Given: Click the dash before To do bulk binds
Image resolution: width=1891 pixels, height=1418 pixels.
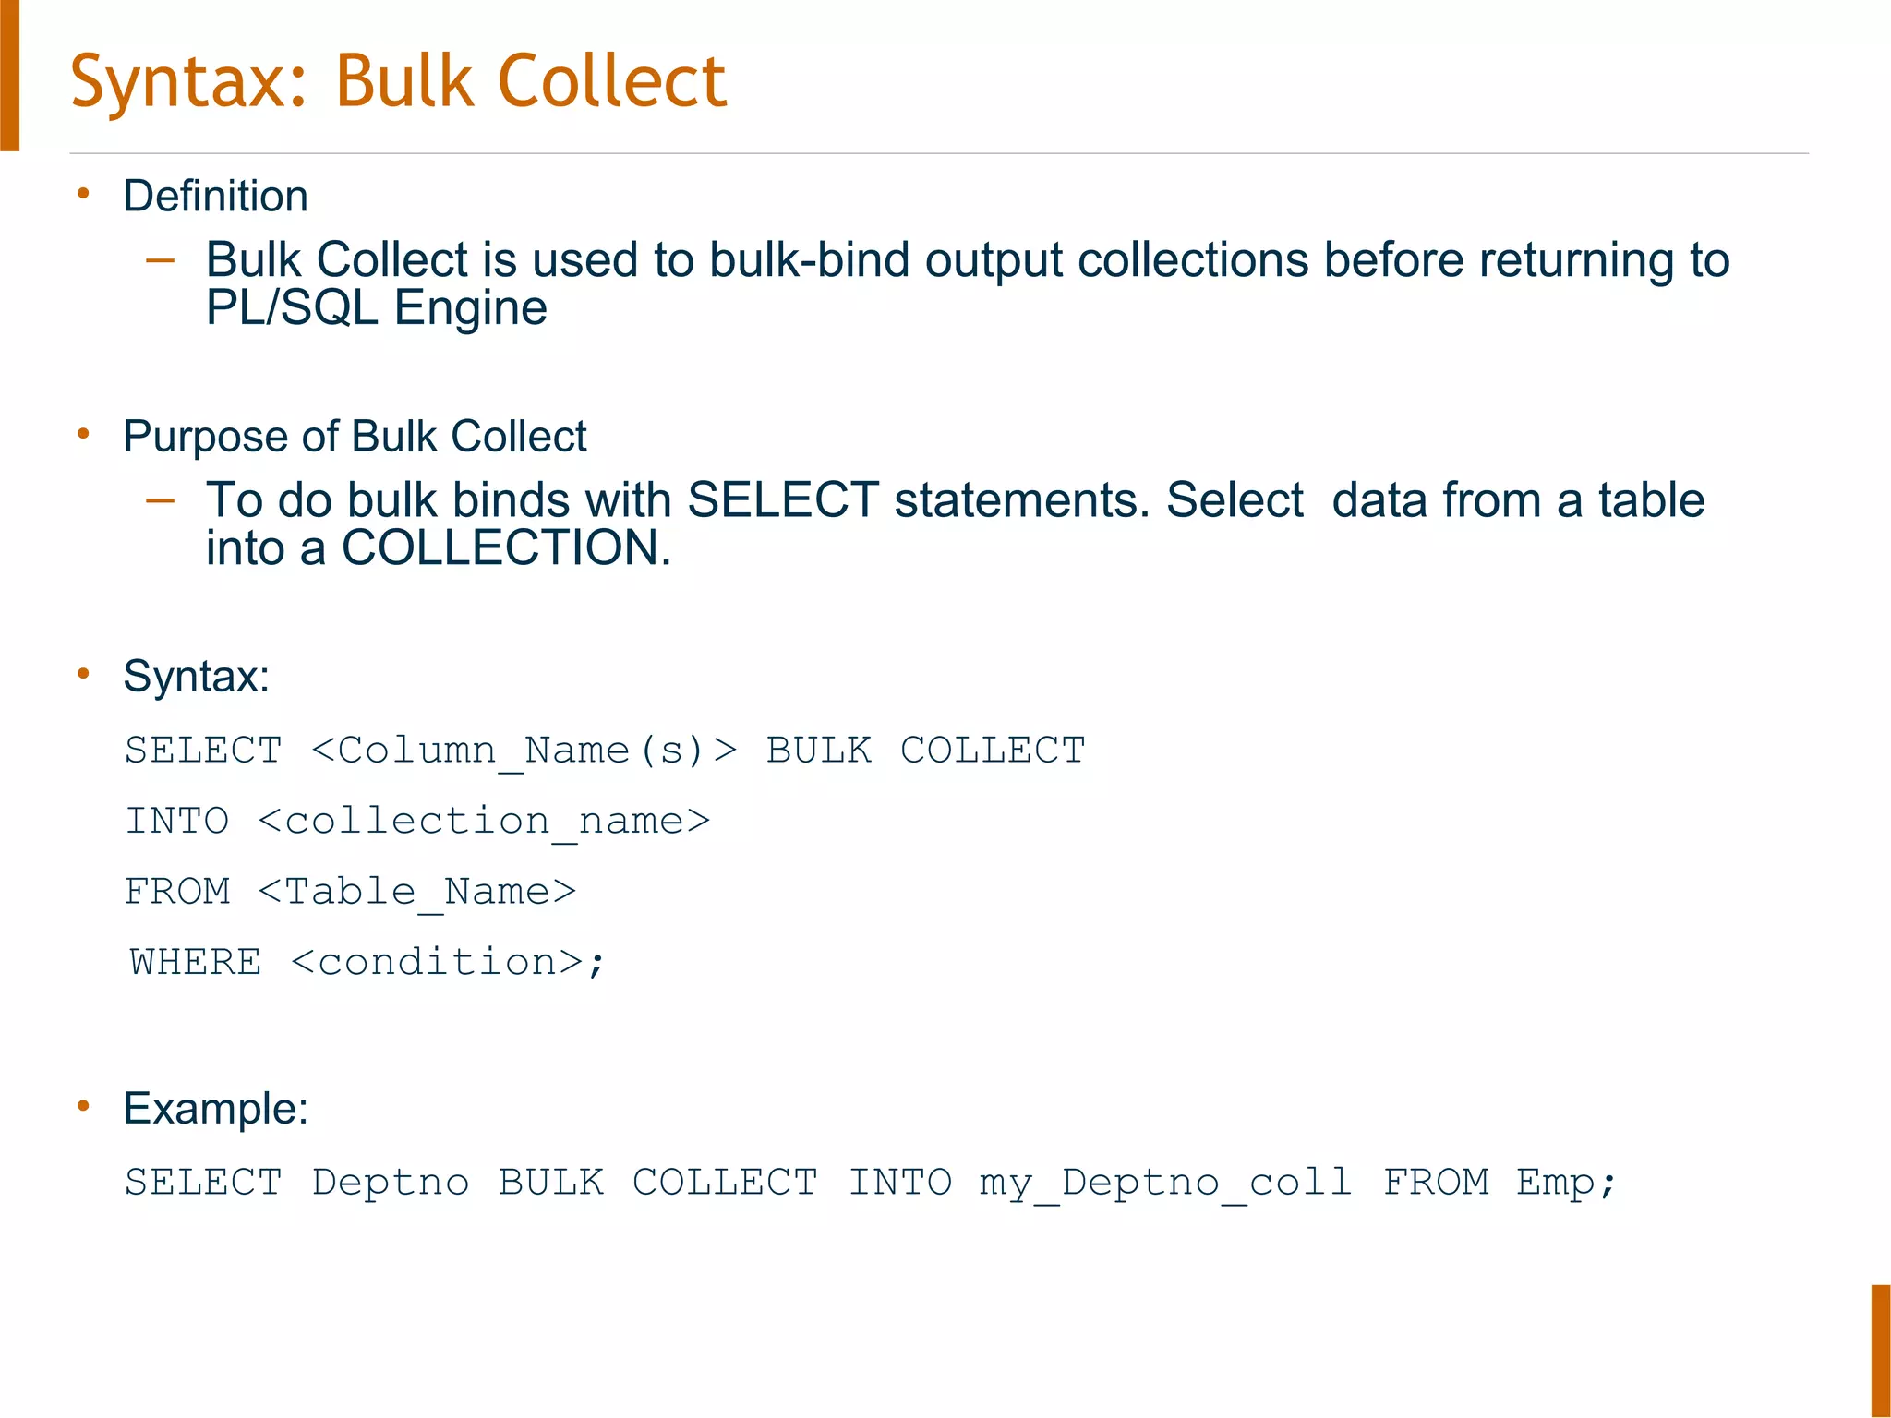Looking at the screenshot, I should pos(161,500).
